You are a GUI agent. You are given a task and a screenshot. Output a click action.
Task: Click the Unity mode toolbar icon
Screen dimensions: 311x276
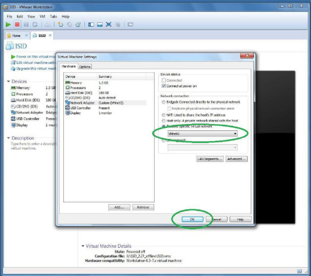(x=118, y=25)
